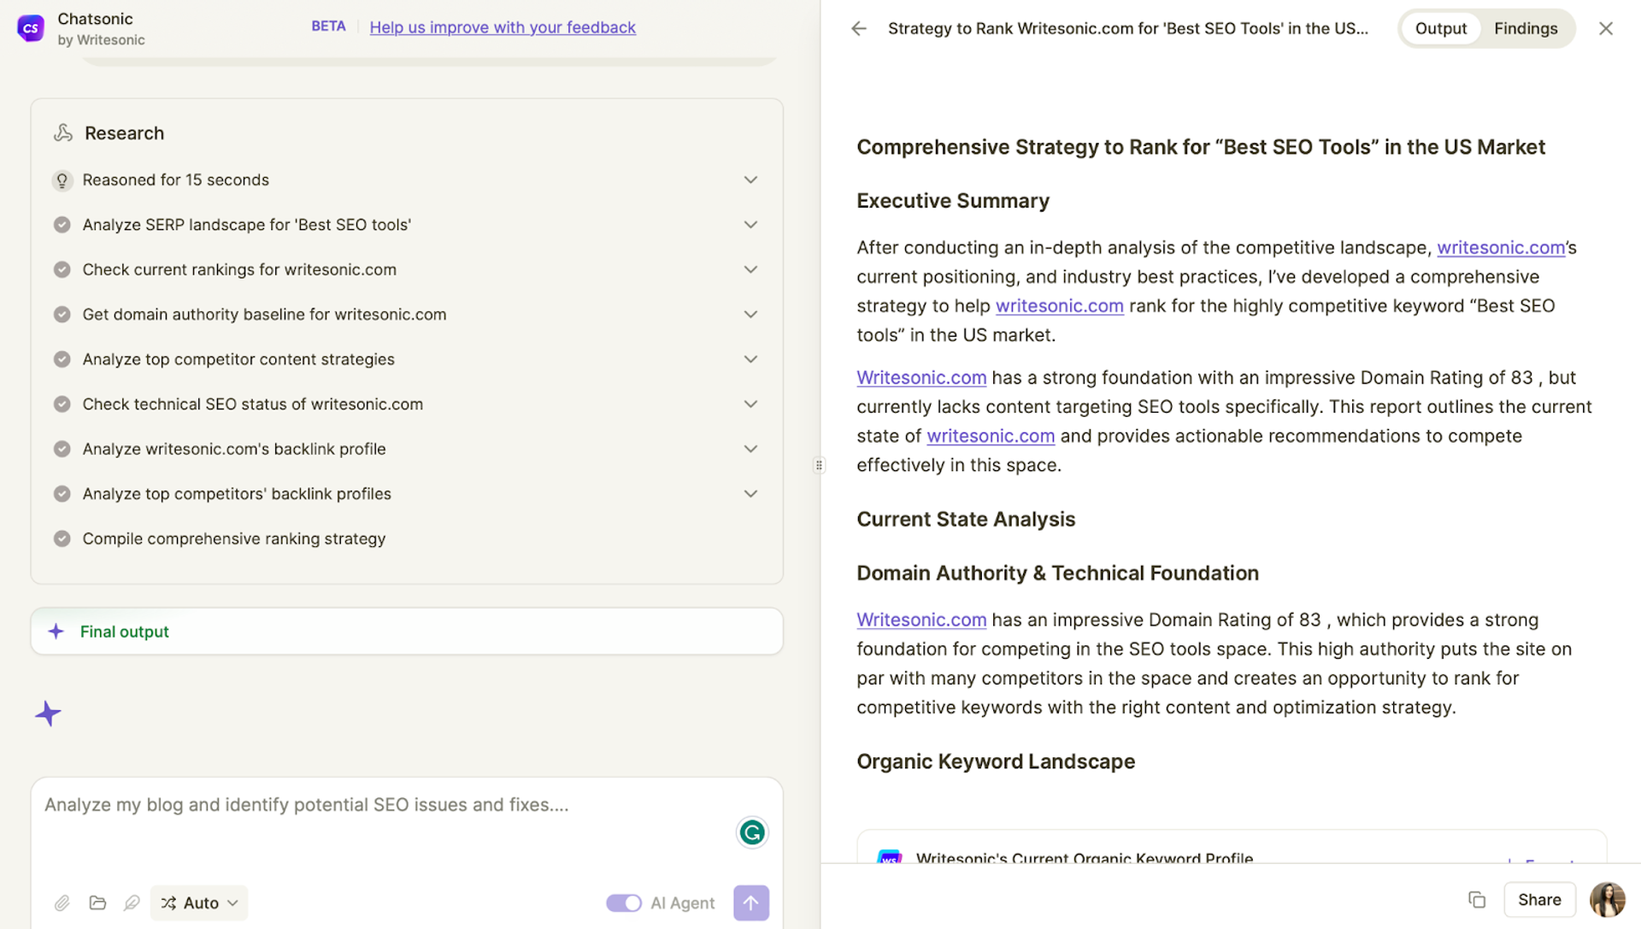Click the Writesonic logo on keyword profile card
This screenshot has height=929, width=1641.
click(890, 857)
